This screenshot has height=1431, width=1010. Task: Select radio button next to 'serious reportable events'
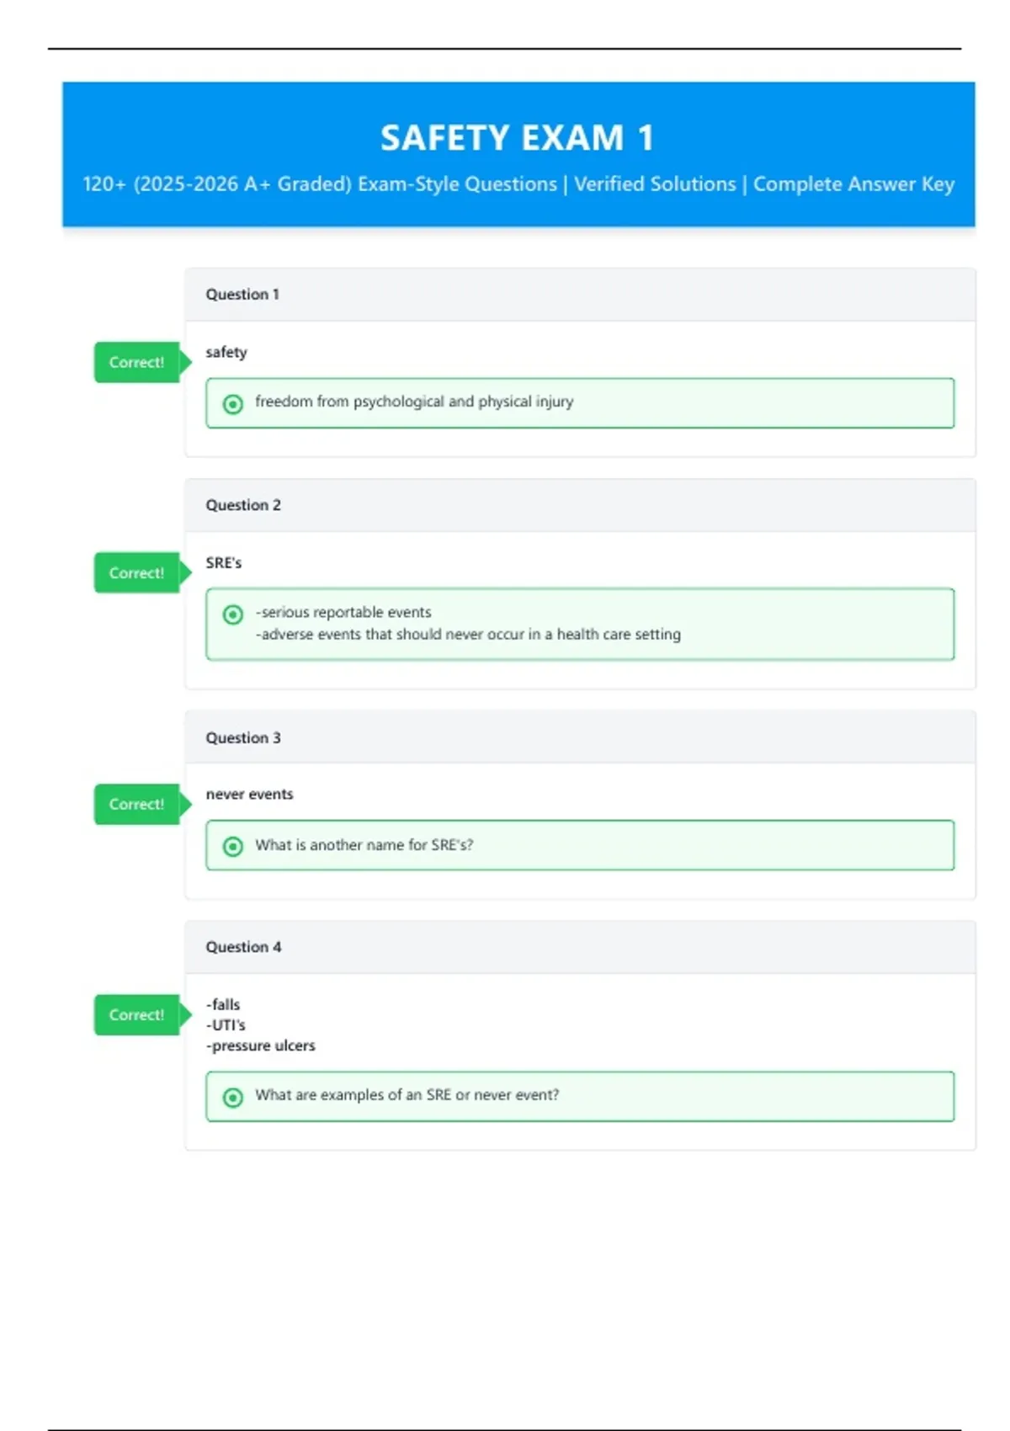coord(233,614)
